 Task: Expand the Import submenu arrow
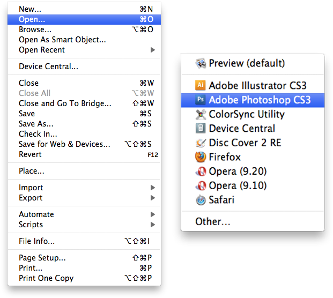(152, 188)
